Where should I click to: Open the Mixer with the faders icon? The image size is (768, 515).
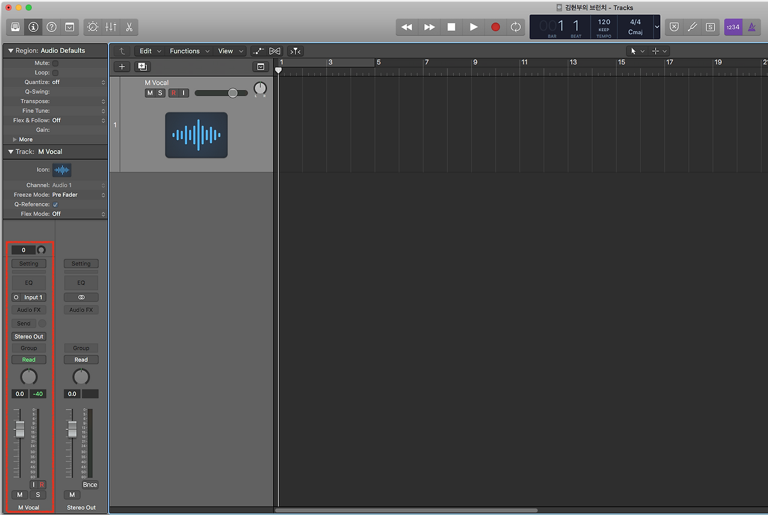point(110,27)
